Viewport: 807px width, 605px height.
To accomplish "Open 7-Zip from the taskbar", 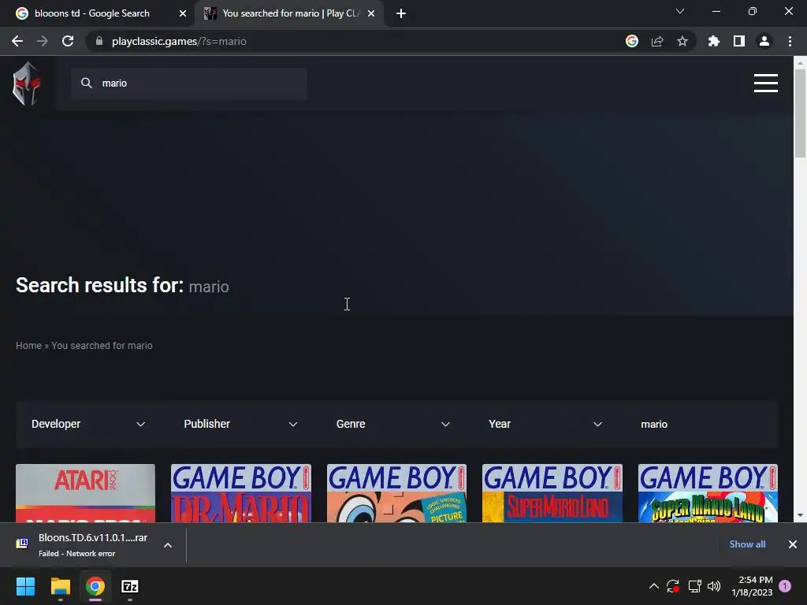I will (130, 586).
